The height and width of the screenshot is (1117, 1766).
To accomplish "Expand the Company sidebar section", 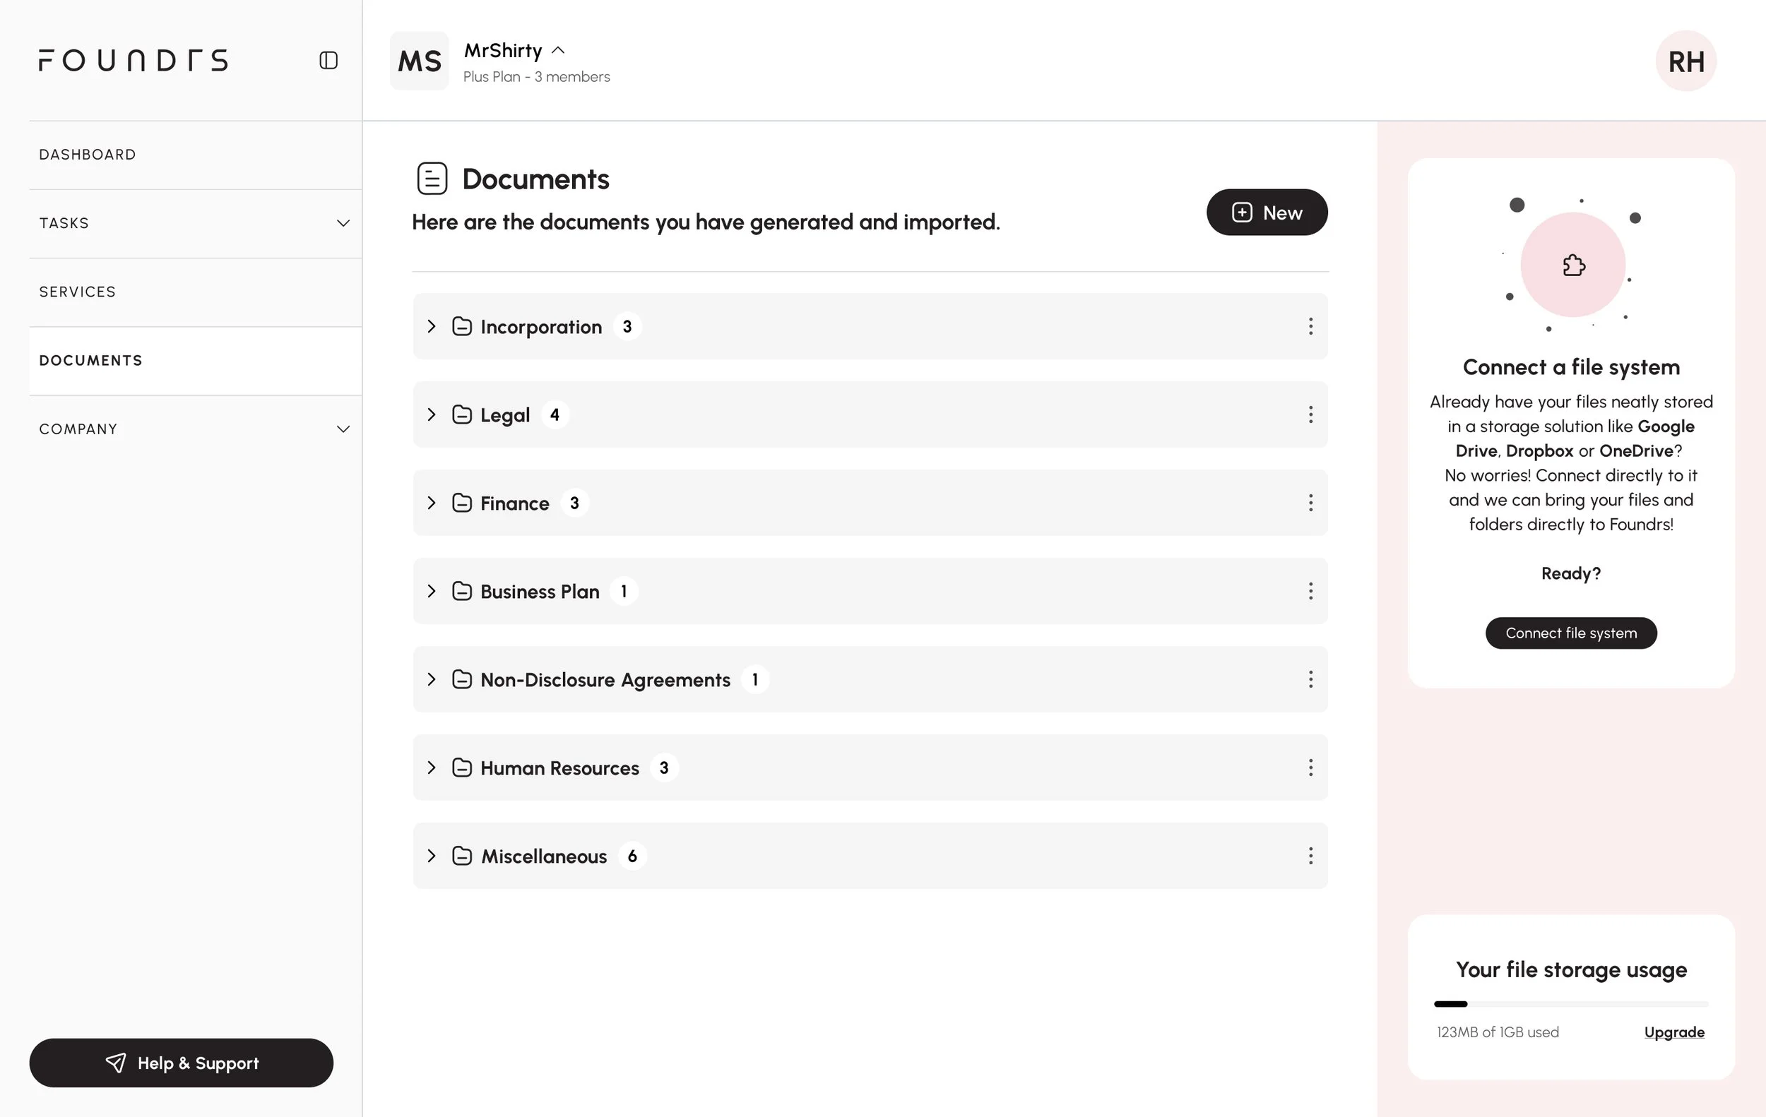I will click(x=343, y=429).
